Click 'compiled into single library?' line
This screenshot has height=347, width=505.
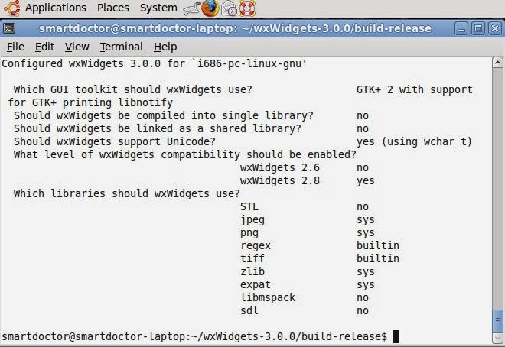pyautogui.click(x=163, y=115)
